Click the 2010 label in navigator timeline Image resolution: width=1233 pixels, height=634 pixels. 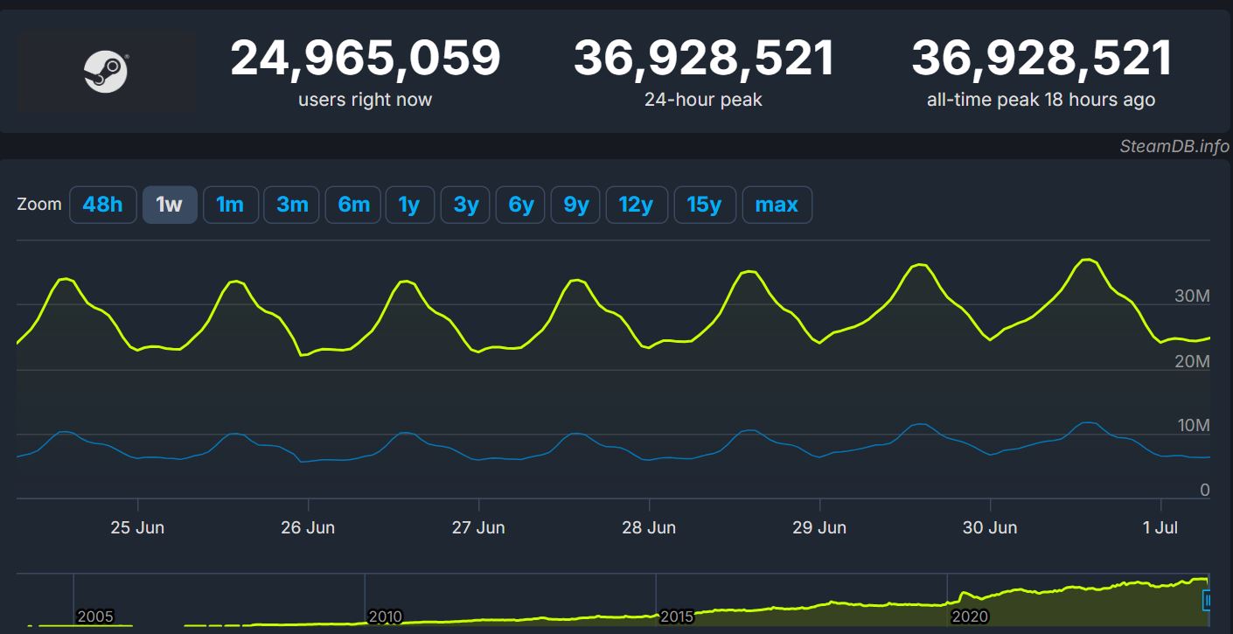click(x=386, y=617)
